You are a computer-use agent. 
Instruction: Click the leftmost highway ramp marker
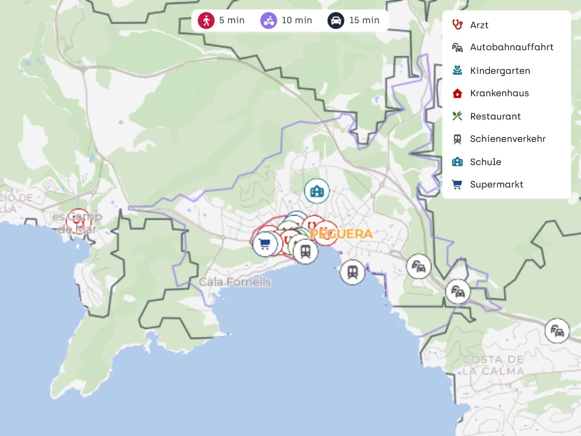(418, 266)
